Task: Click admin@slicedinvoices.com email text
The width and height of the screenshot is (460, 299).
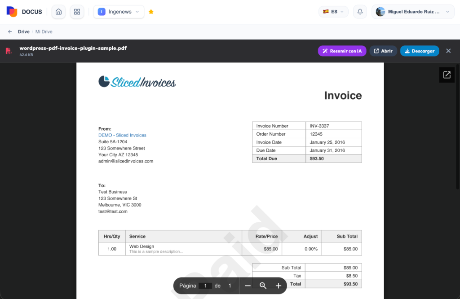Action: [x=126, y=161]
